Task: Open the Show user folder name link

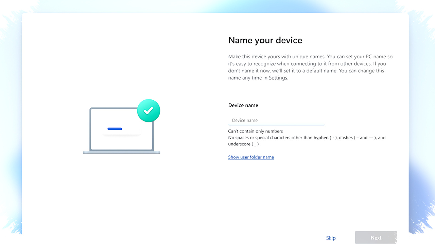Action: click(x=251, y=157)
